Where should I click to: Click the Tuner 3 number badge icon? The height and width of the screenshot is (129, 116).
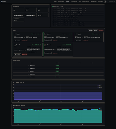76,34
